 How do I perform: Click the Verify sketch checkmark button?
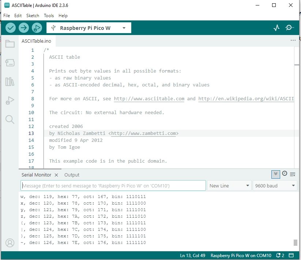pos(11,28)
